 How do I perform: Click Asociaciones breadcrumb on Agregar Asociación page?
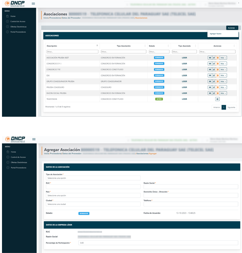(x=142, y=153)
